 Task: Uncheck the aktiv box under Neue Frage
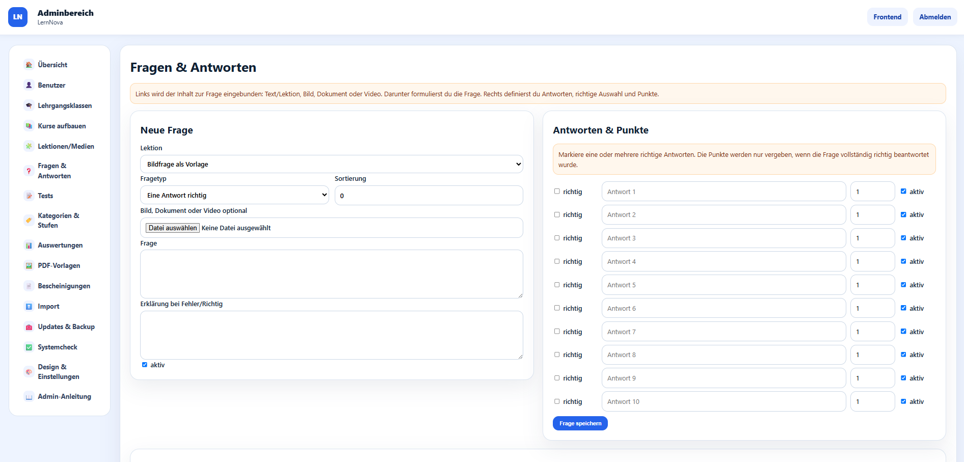point(145,365)
